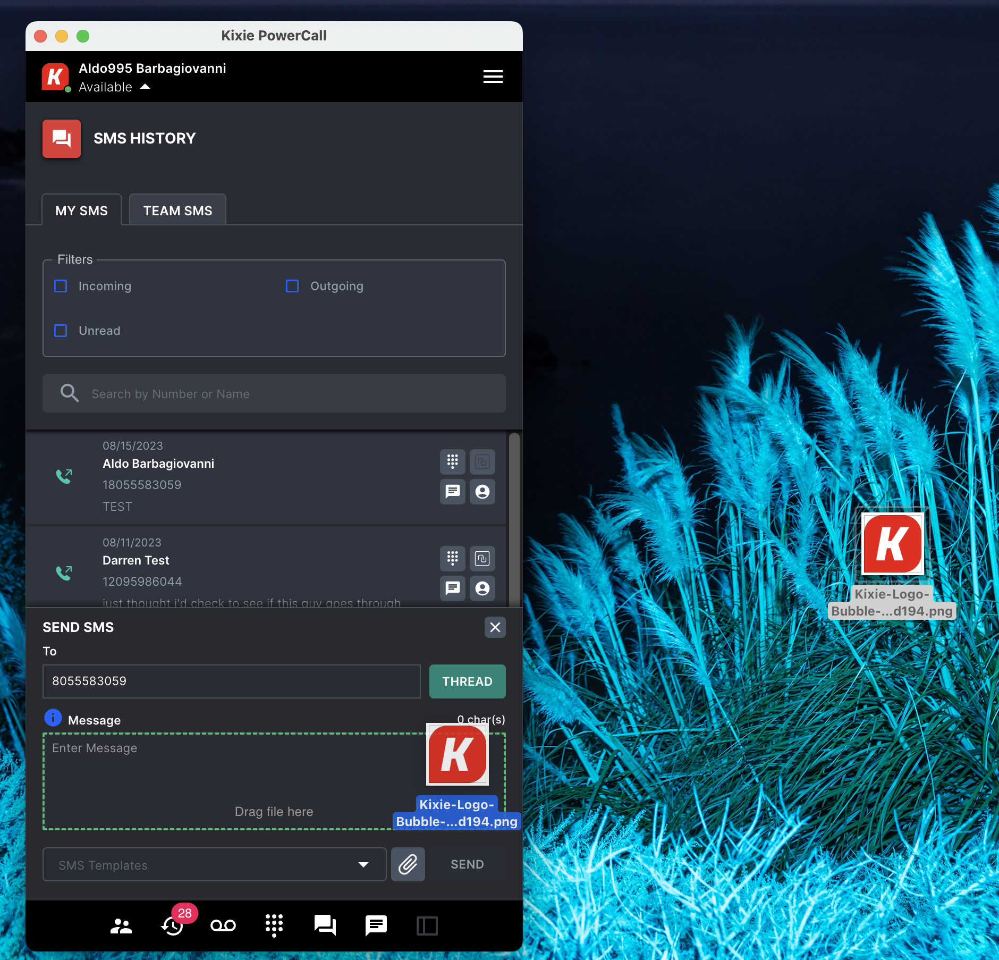Viewport: 999px width, 960px height.
Task: Click the Enter Message text area
Action: [274, 781]
